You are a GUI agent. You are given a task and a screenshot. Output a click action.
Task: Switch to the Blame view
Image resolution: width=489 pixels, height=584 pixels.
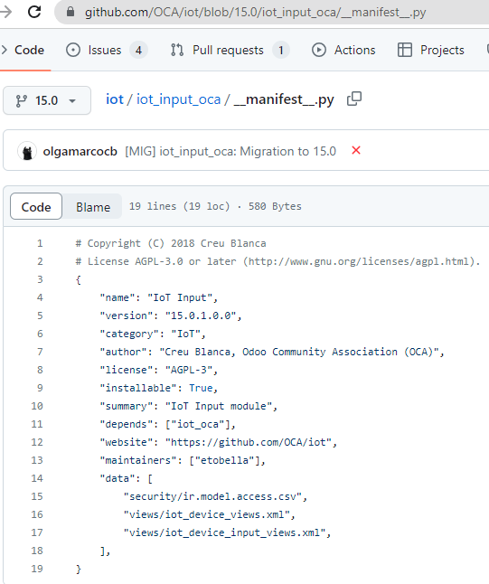93,207
